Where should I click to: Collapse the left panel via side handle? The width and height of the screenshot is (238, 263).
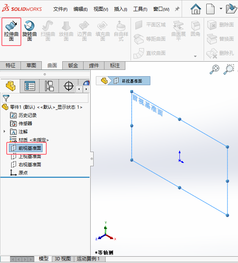[92, 159]
